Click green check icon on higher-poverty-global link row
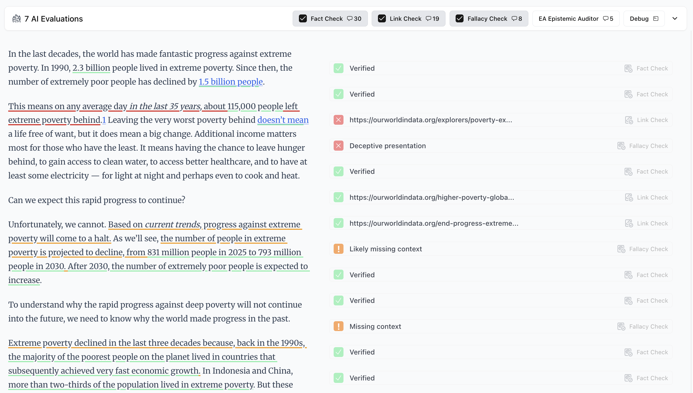Viewport: 693px width, 393px height. pos(338,197)
